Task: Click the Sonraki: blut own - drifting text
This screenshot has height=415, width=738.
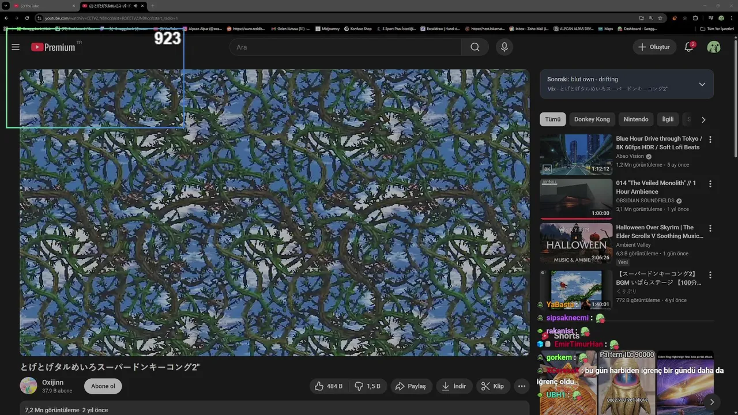Action: tap(582, 79)
